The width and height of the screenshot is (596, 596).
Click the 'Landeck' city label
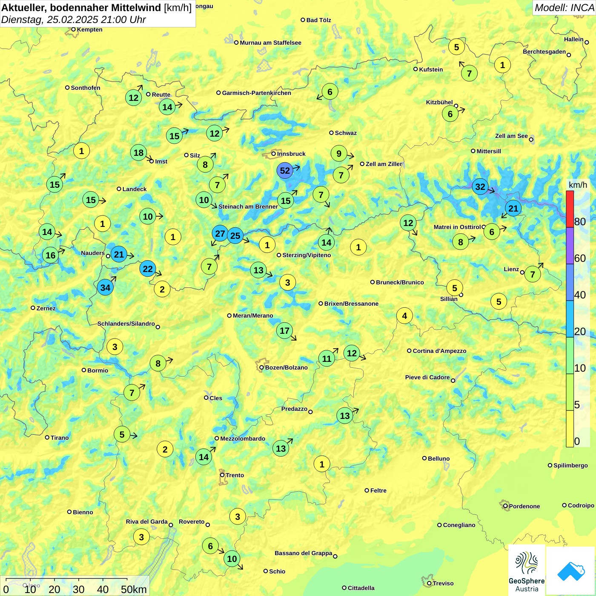coord(135,189)
